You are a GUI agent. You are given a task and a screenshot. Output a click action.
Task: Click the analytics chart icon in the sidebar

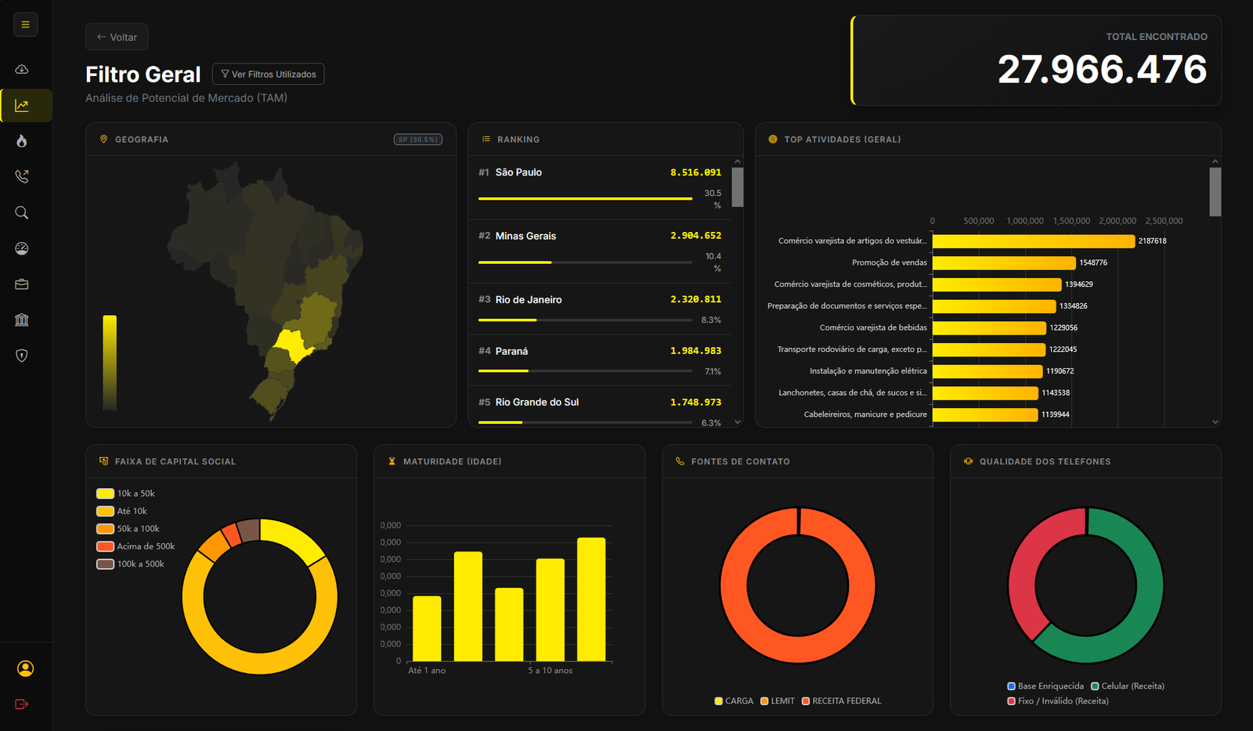pyautogui.click(x=21, y=105)
